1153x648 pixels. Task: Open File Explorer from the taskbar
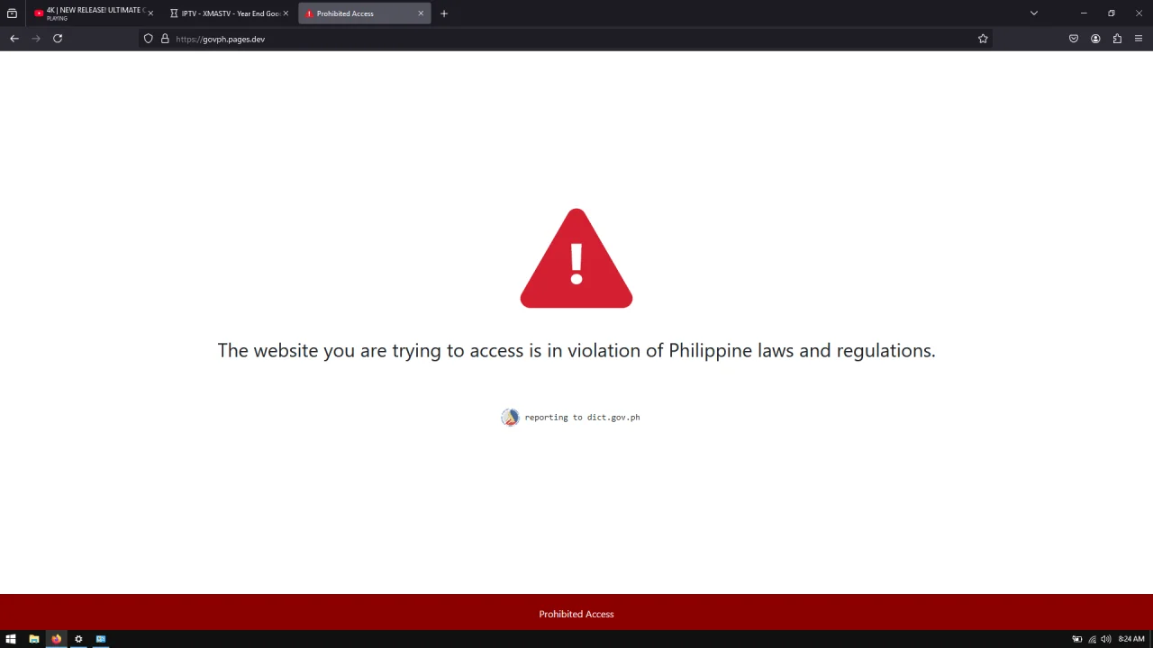(33, 639)
